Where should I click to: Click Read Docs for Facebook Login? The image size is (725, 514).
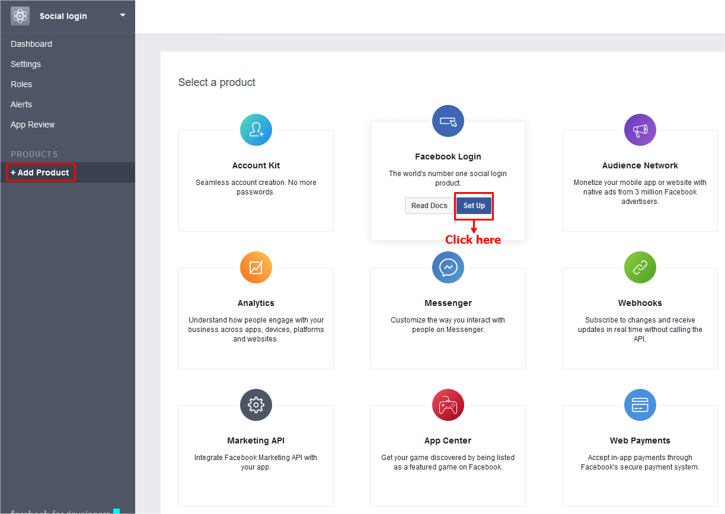point(429,206)
